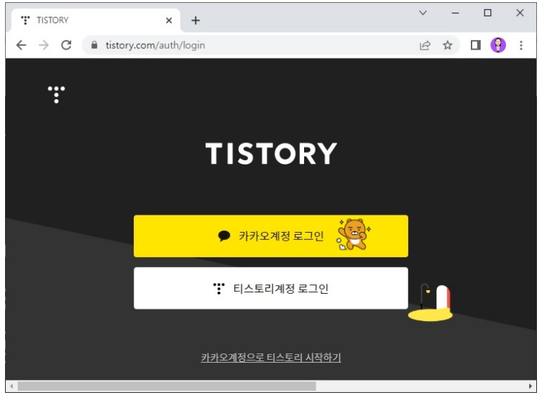Viewport: 542px width, 395px height.
Task: Click the browser forward arrow
Action: coord(44,45)
